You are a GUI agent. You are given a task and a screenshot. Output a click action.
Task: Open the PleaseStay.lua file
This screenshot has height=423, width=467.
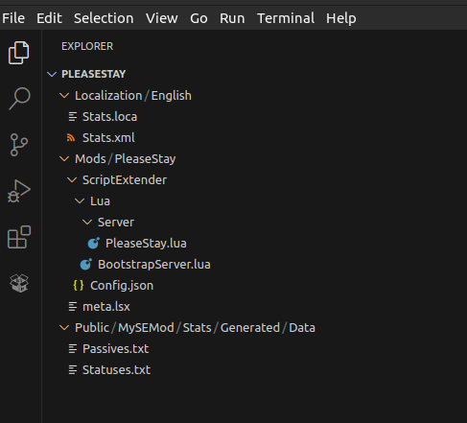146,244
